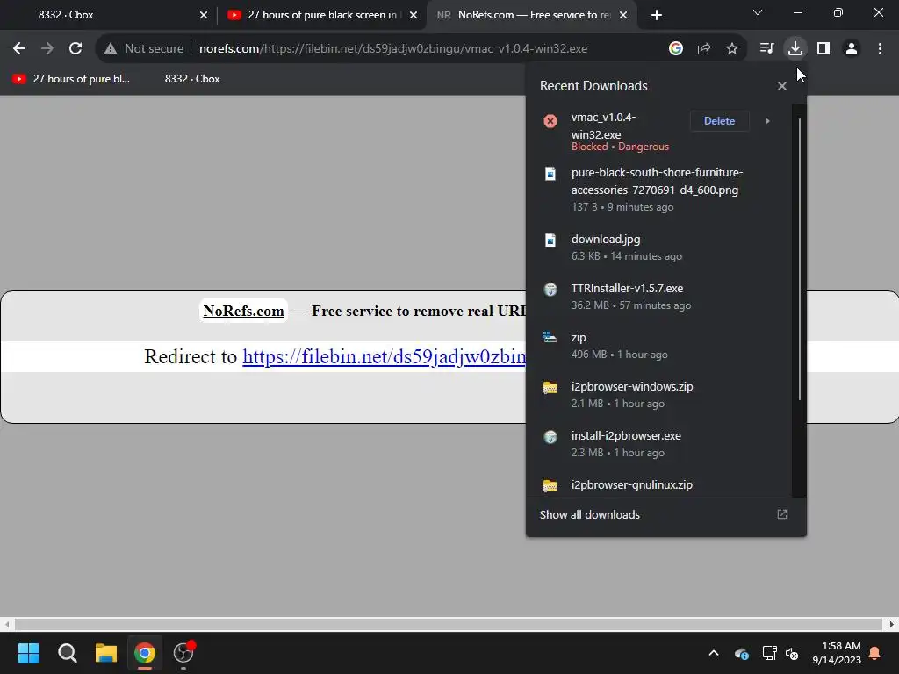The image size is (899, 674).
Task: Open i2pbrowser-windows.zip download entry
Action: coord(657,395)
